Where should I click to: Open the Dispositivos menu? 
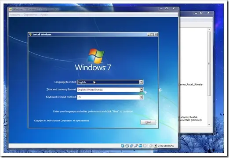click(x=30, y=14)
